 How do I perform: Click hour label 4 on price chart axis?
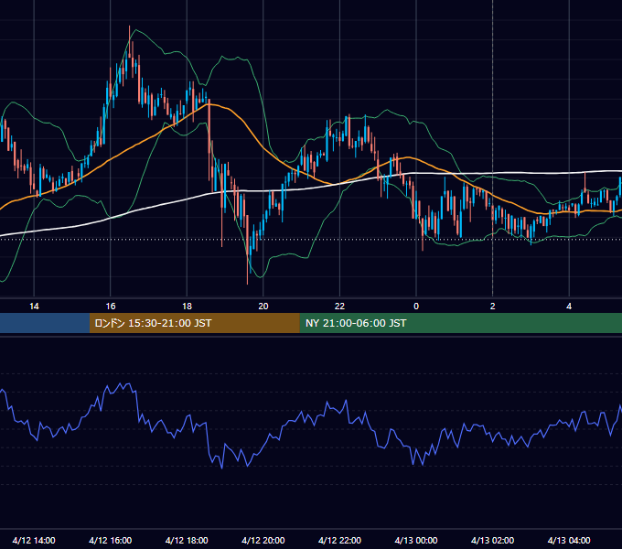click(569, 307)
